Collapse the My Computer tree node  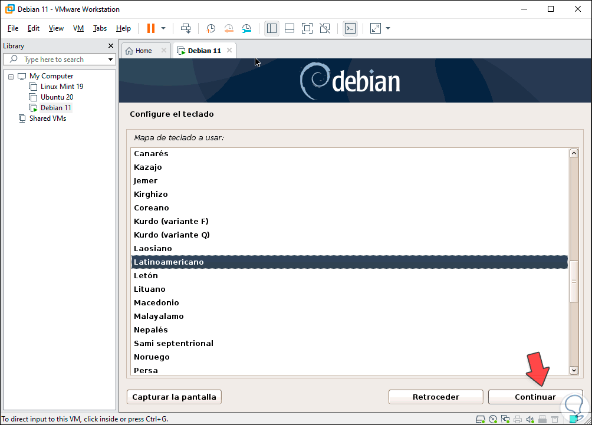pyautogui.click(x=11, y=76)
